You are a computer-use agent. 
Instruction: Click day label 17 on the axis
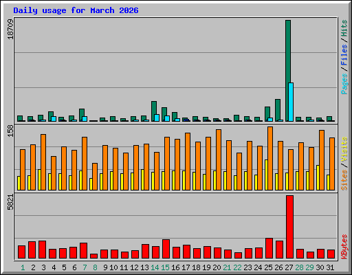(x=186, y=267)
